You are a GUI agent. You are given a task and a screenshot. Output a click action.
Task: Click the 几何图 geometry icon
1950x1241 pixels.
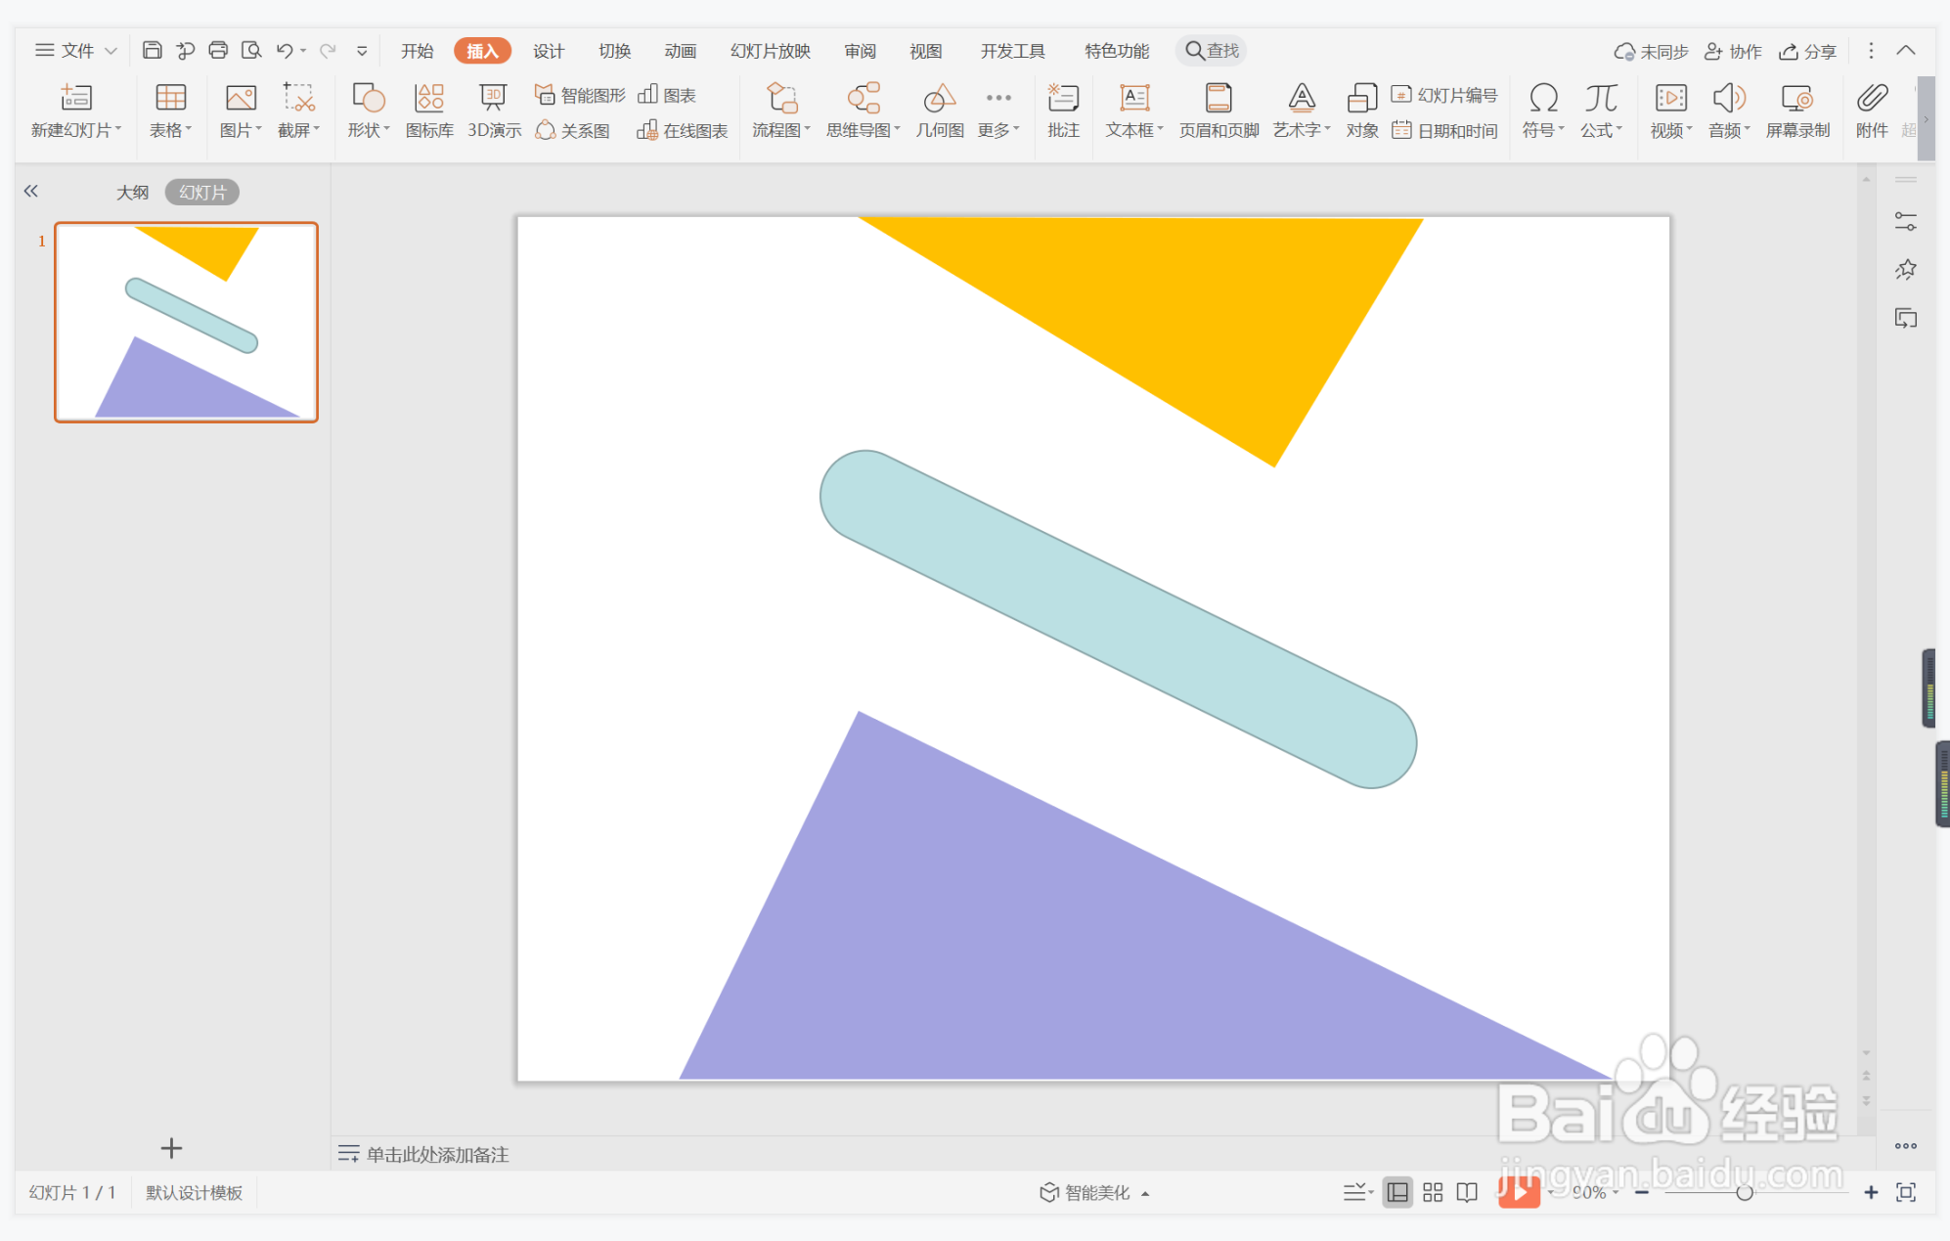click(x=939, y=110)
